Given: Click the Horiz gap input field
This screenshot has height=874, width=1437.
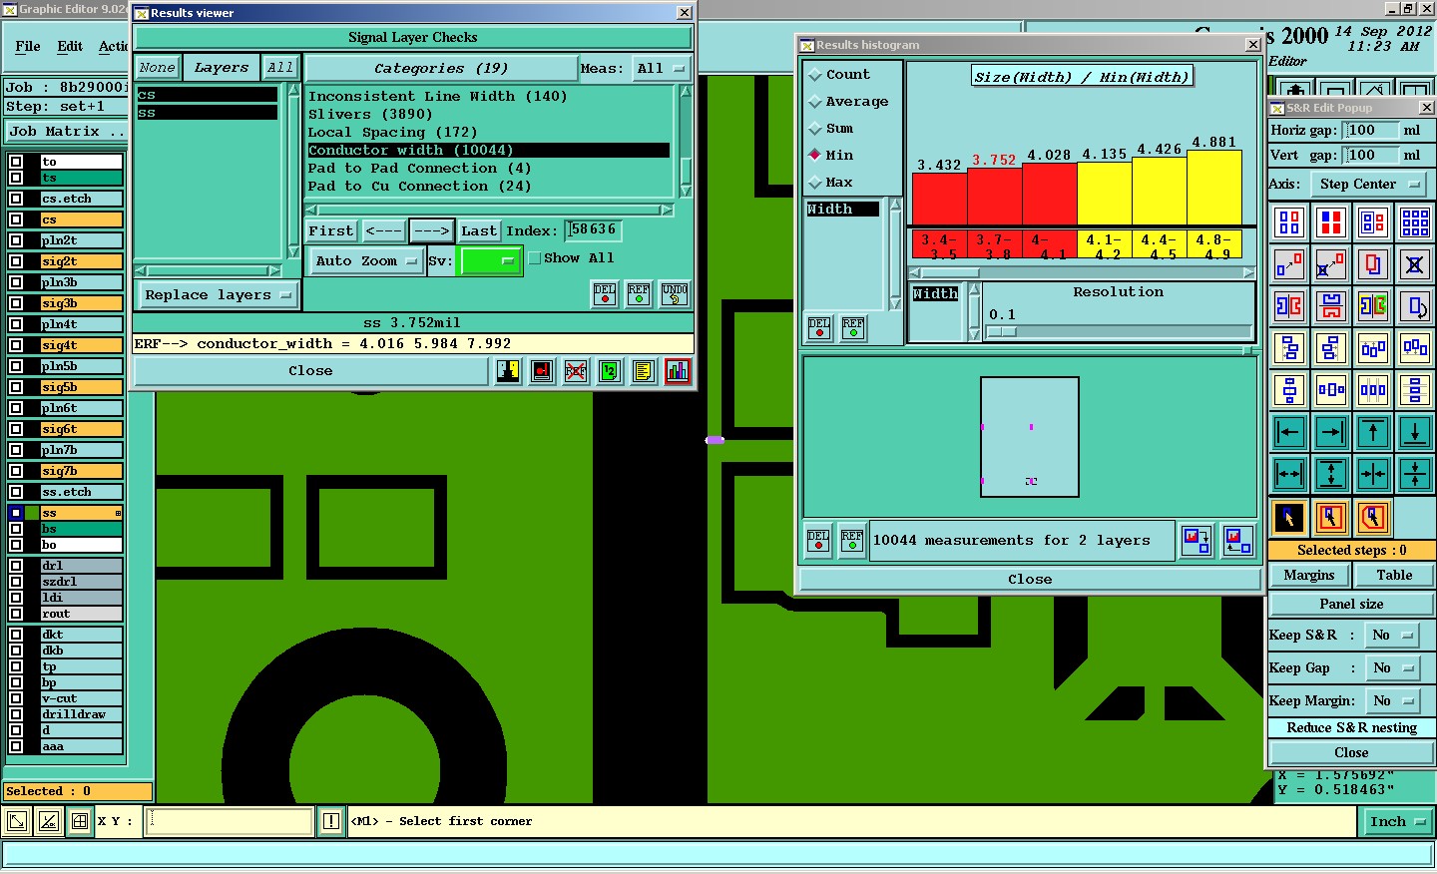Looking at the screenshot, I should 1369,130.
